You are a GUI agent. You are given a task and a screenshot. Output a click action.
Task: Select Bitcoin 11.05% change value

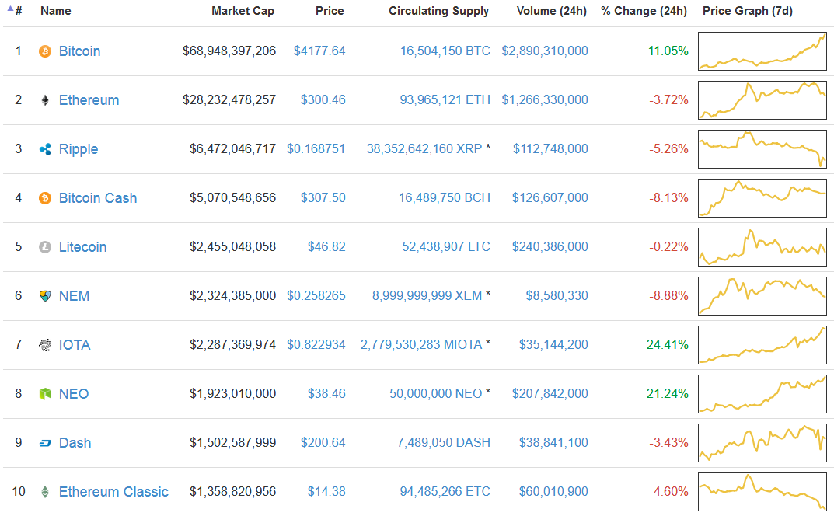pos(668,51)
